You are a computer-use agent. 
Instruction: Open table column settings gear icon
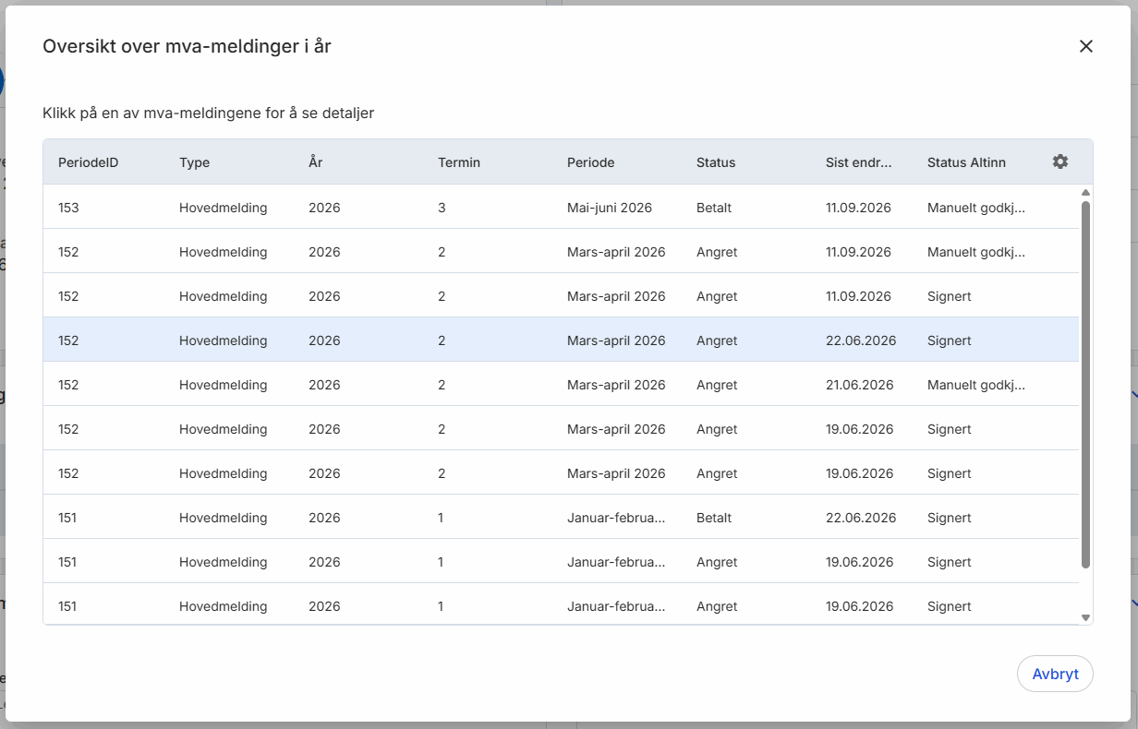pyautogui.click(x=1060, y=161)
